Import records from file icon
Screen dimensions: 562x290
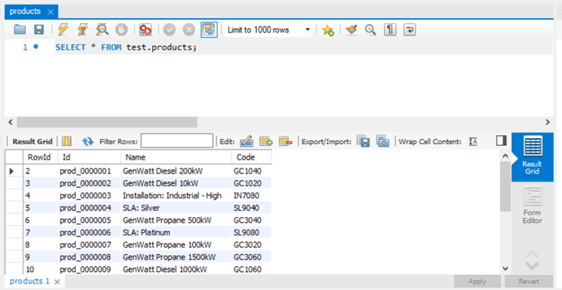[x=383, y=141]
